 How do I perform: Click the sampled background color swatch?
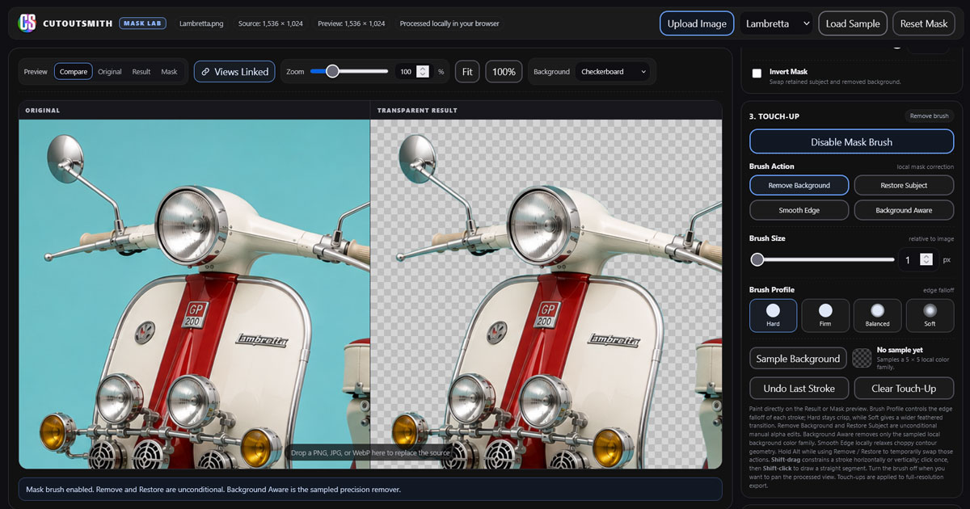click(862, 358)
